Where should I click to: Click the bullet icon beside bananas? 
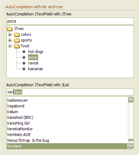[x=24, y=69]
